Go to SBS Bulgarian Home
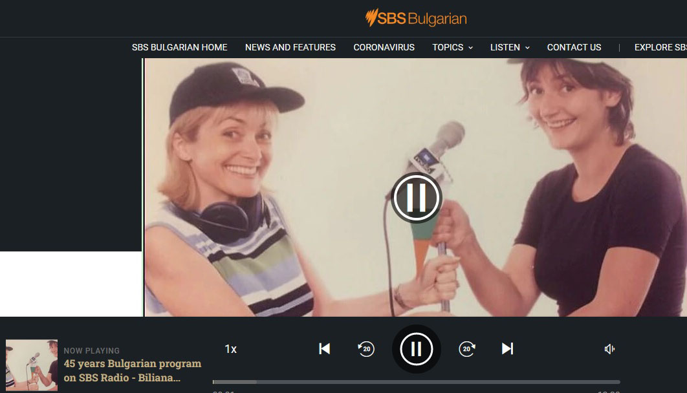 (179, 47)
